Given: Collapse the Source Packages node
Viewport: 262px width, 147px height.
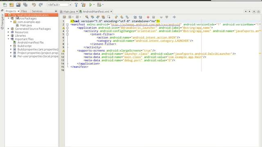Looking at the screenshot, I should (8, 18).
